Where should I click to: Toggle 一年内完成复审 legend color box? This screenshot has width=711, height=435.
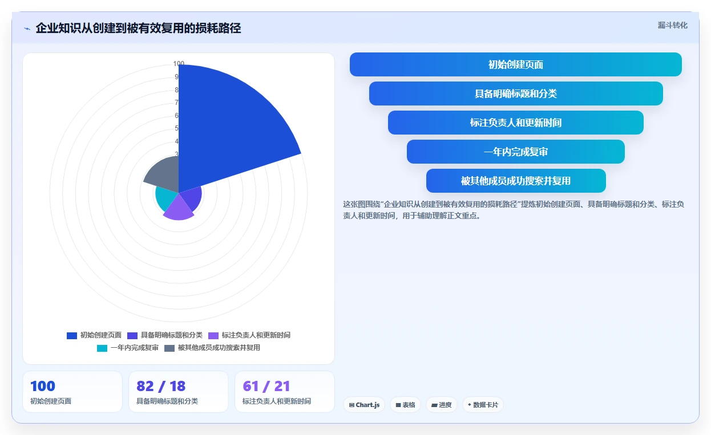point(102,348)
